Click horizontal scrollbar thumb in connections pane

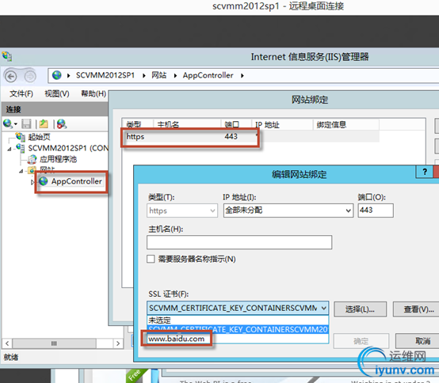pyautogui.click(x=55, y=343)
